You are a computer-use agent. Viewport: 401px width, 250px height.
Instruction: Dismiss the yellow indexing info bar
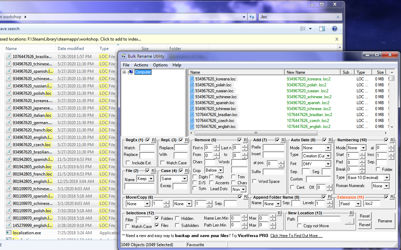point(337,39)
